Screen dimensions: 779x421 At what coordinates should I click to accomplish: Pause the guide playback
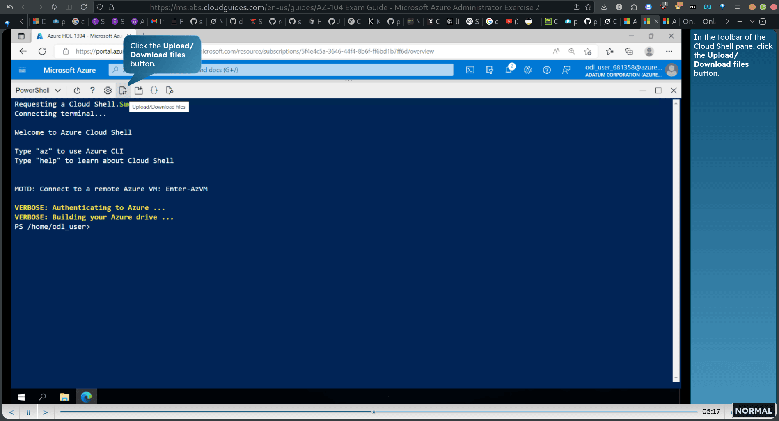28,412
